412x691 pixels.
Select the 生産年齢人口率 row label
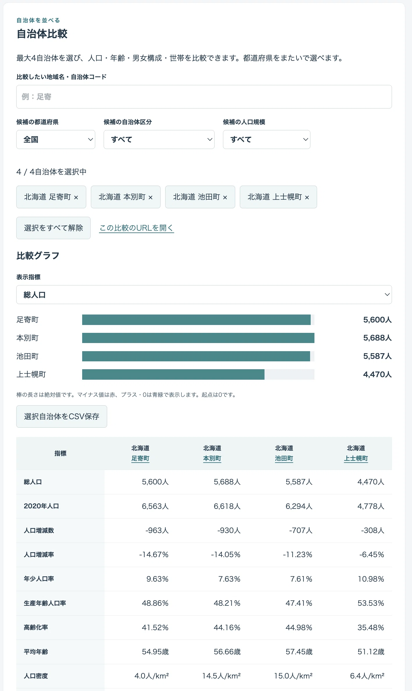45,603
